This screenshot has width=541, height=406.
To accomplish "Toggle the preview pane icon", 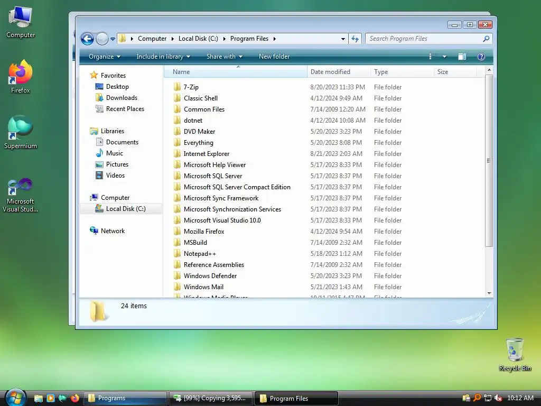I will tap(462, 57).
